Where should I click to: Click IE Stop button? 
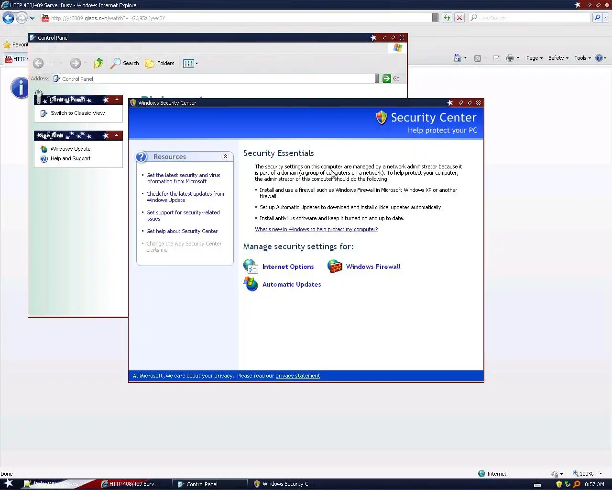[459, 18]
